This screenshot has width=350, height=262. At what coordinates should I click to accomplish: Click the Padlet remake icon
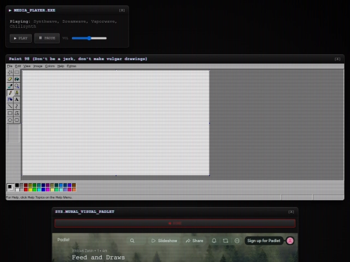click(x=226, y=241)
